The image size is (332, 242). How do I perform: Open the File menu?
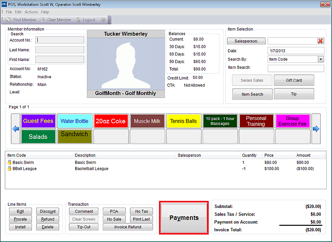9,12
